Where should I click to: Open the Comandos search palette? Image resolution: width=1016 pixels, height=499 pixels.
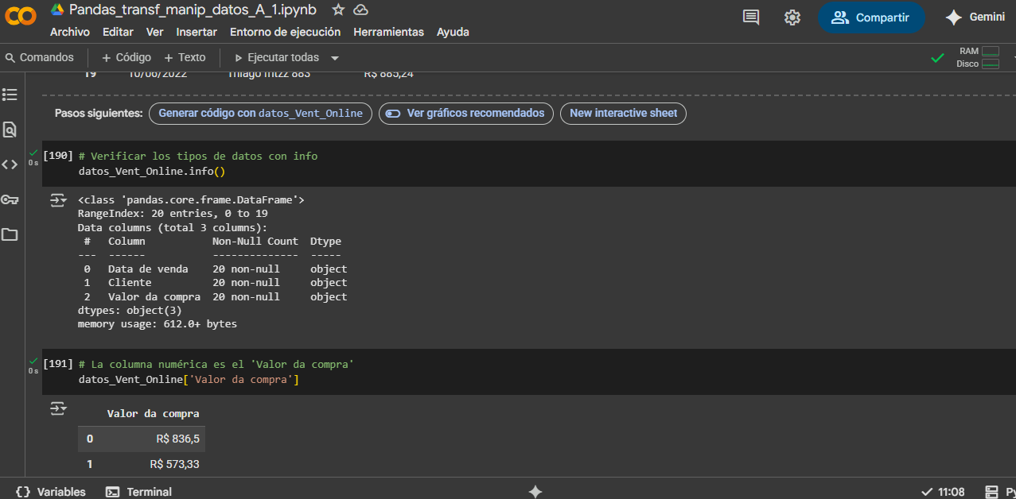(x=40, y=57)
